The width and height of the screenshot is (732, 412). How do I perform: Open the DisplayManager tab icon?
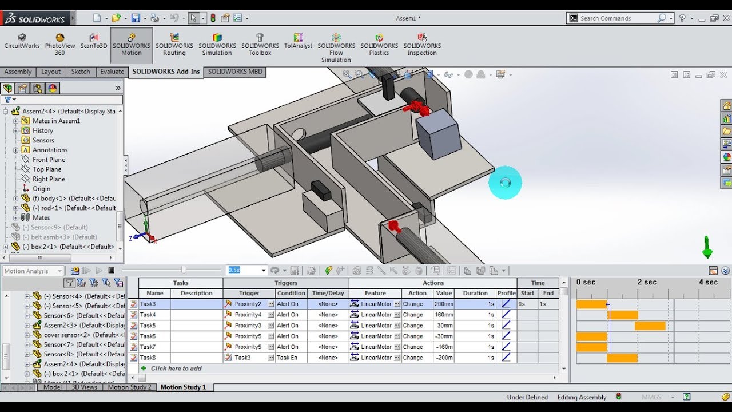coord(53,88)
